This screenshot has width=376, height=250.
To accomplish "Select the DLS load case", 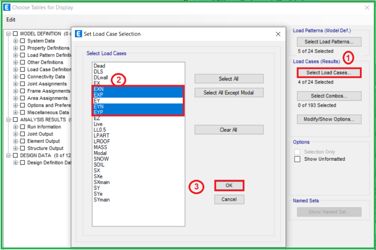I will point(138,72).
